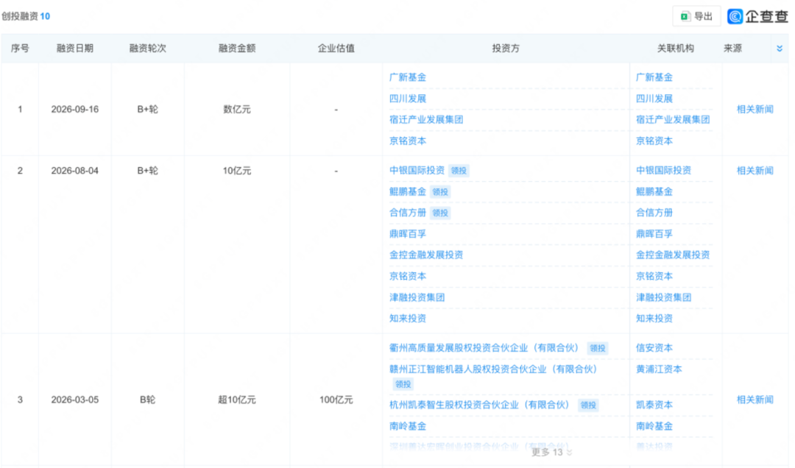The height and width of the screenshot is (468, 795).
Task: Open investor 广新基金 in 投资方 column
Action: pyautogui.click(x=408, y=77)
